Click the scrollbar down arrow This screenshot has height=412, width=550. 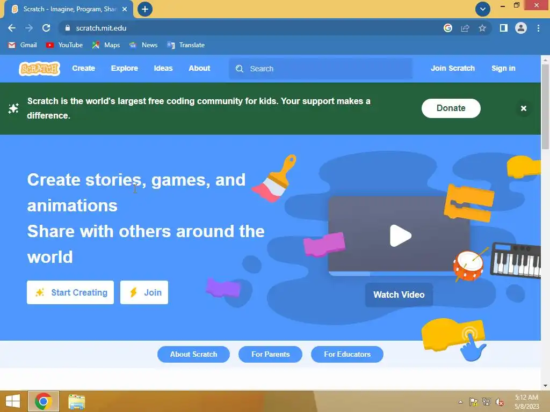(x=545, y=386)
